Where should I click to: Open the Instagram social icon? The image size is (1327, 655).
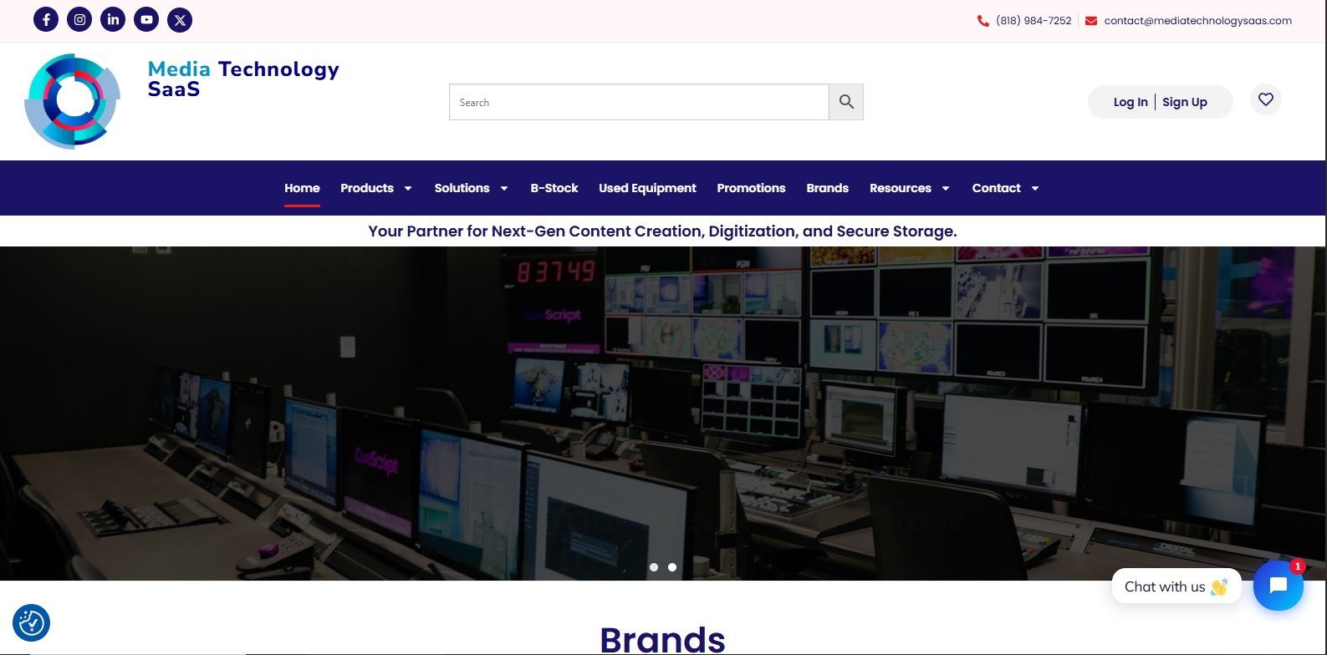pyautogui.click(x=79, y=19)
